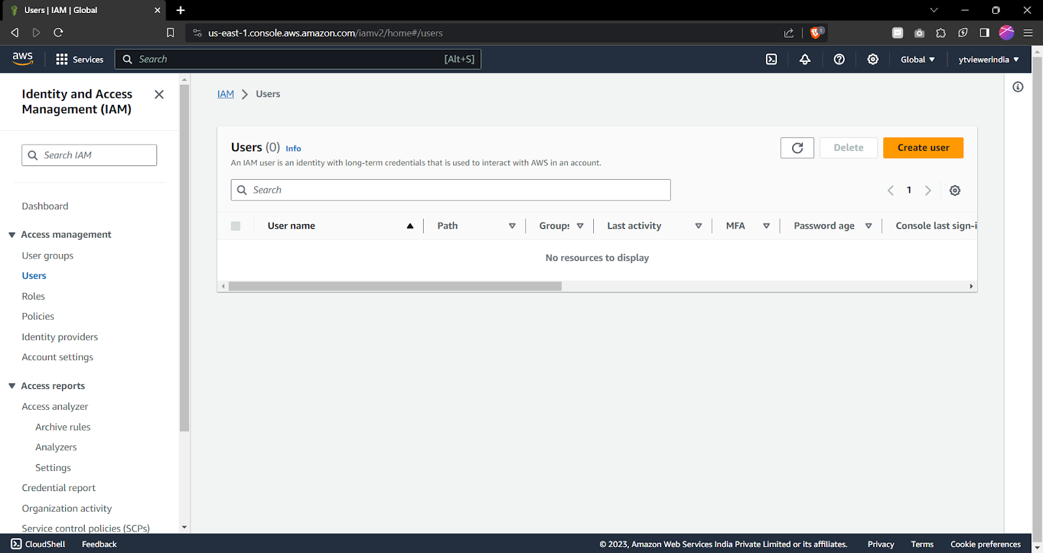Open Identity providers in the sidebar
The width and height of the screenshot is (1043, 553).
[x=60, y=337]
